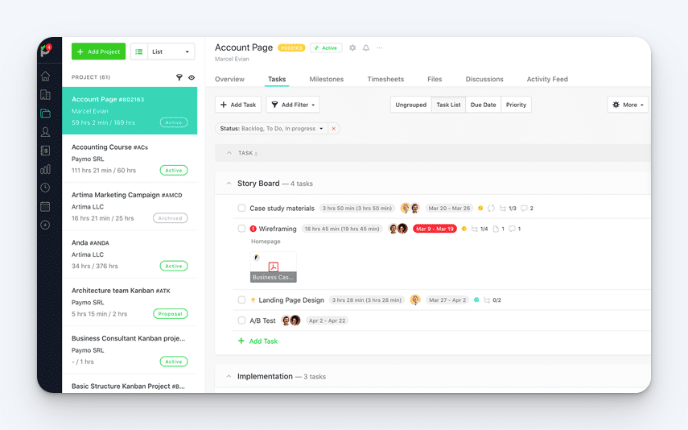The width and height of the screenshot is (688, 430).
Task: Click Wireframing orange status dot
Action: pyautogui.click(x=463, y=229)
